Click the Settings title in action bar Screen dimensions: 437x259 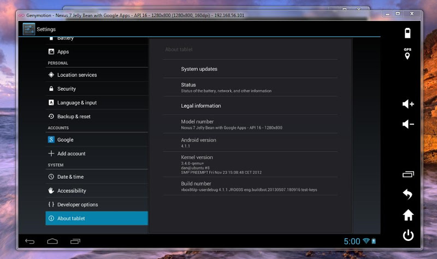click(x=46, y=30)
